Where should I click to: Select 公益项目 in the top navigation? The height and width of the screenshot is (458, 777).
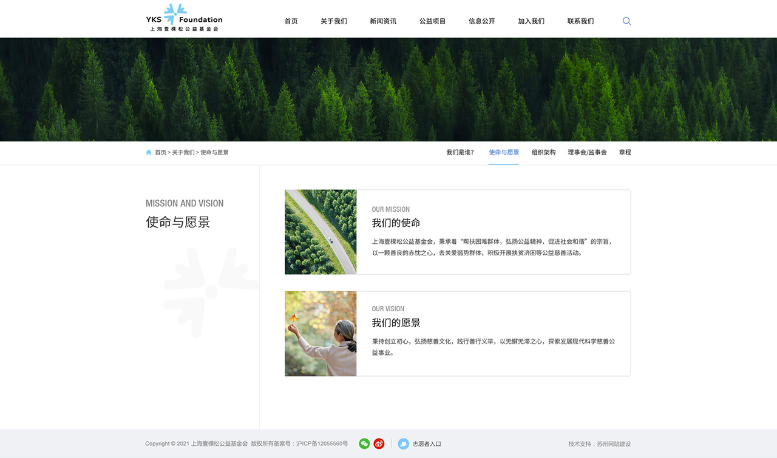coord(432,21)
